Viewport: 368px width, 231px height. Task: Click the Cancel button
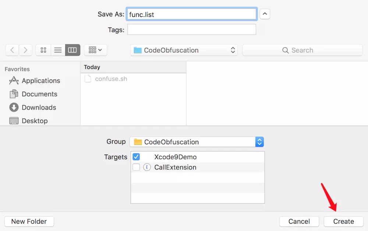[299, 221]
